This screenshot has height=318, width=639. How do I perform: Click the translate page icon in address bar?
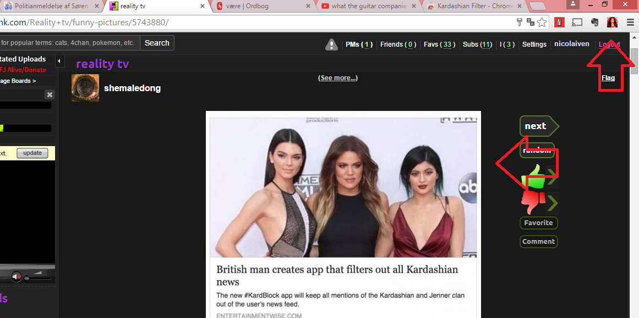coord(531,23)
